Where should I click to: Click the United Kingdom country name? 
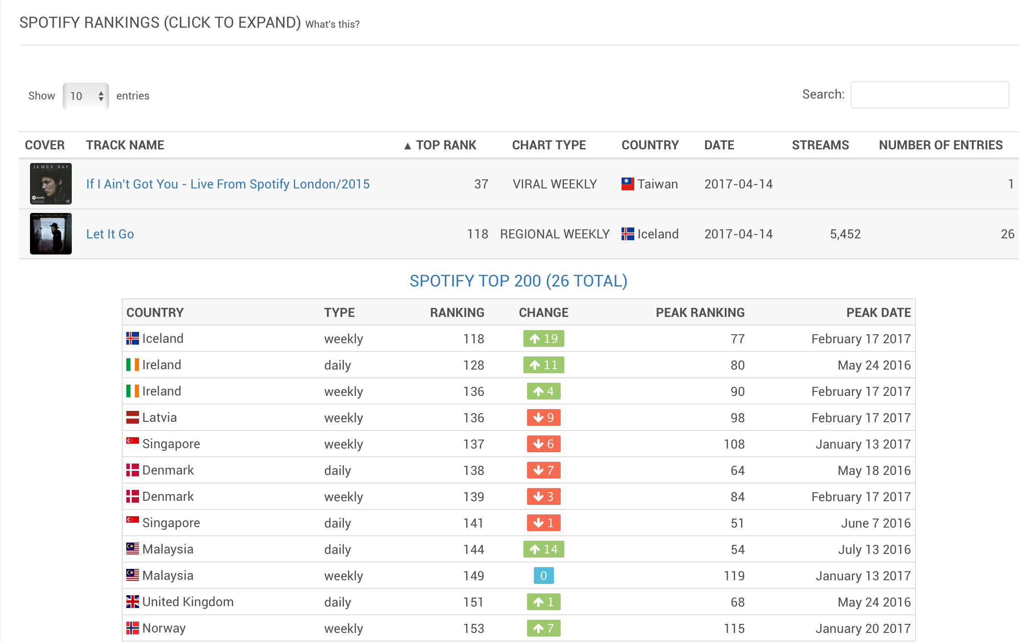pyautogui.click(x=188, y=602)
